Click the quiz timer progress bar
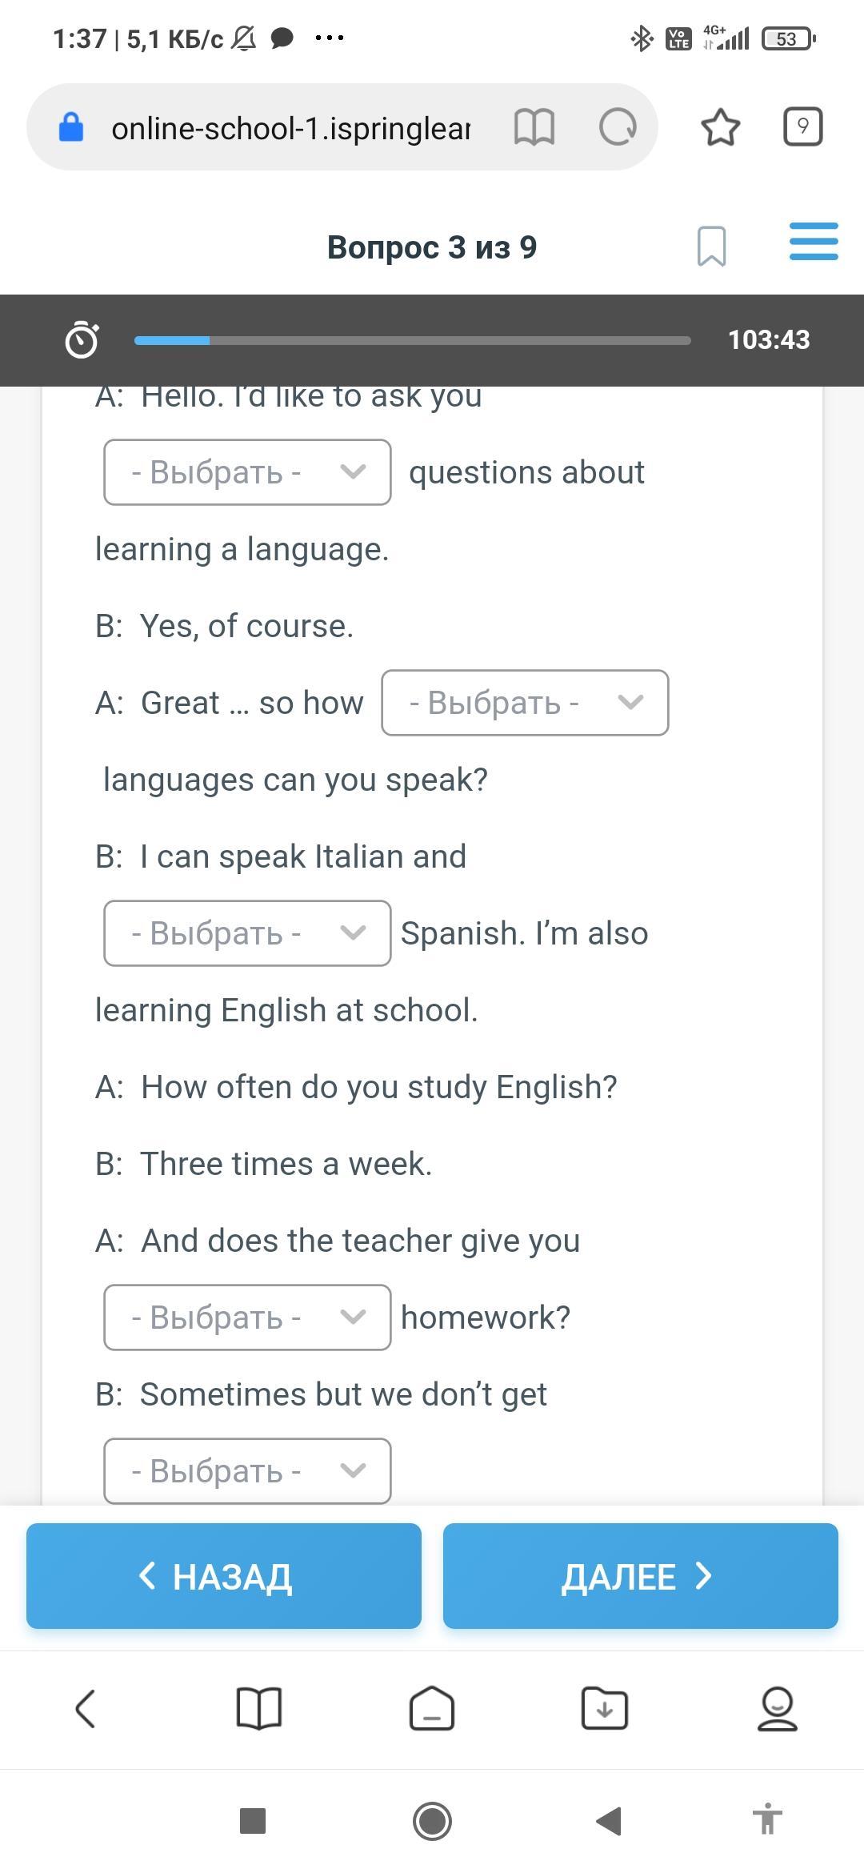 pos(412,340)
